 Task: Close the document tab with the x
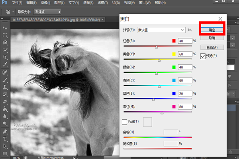coord(103,19)
